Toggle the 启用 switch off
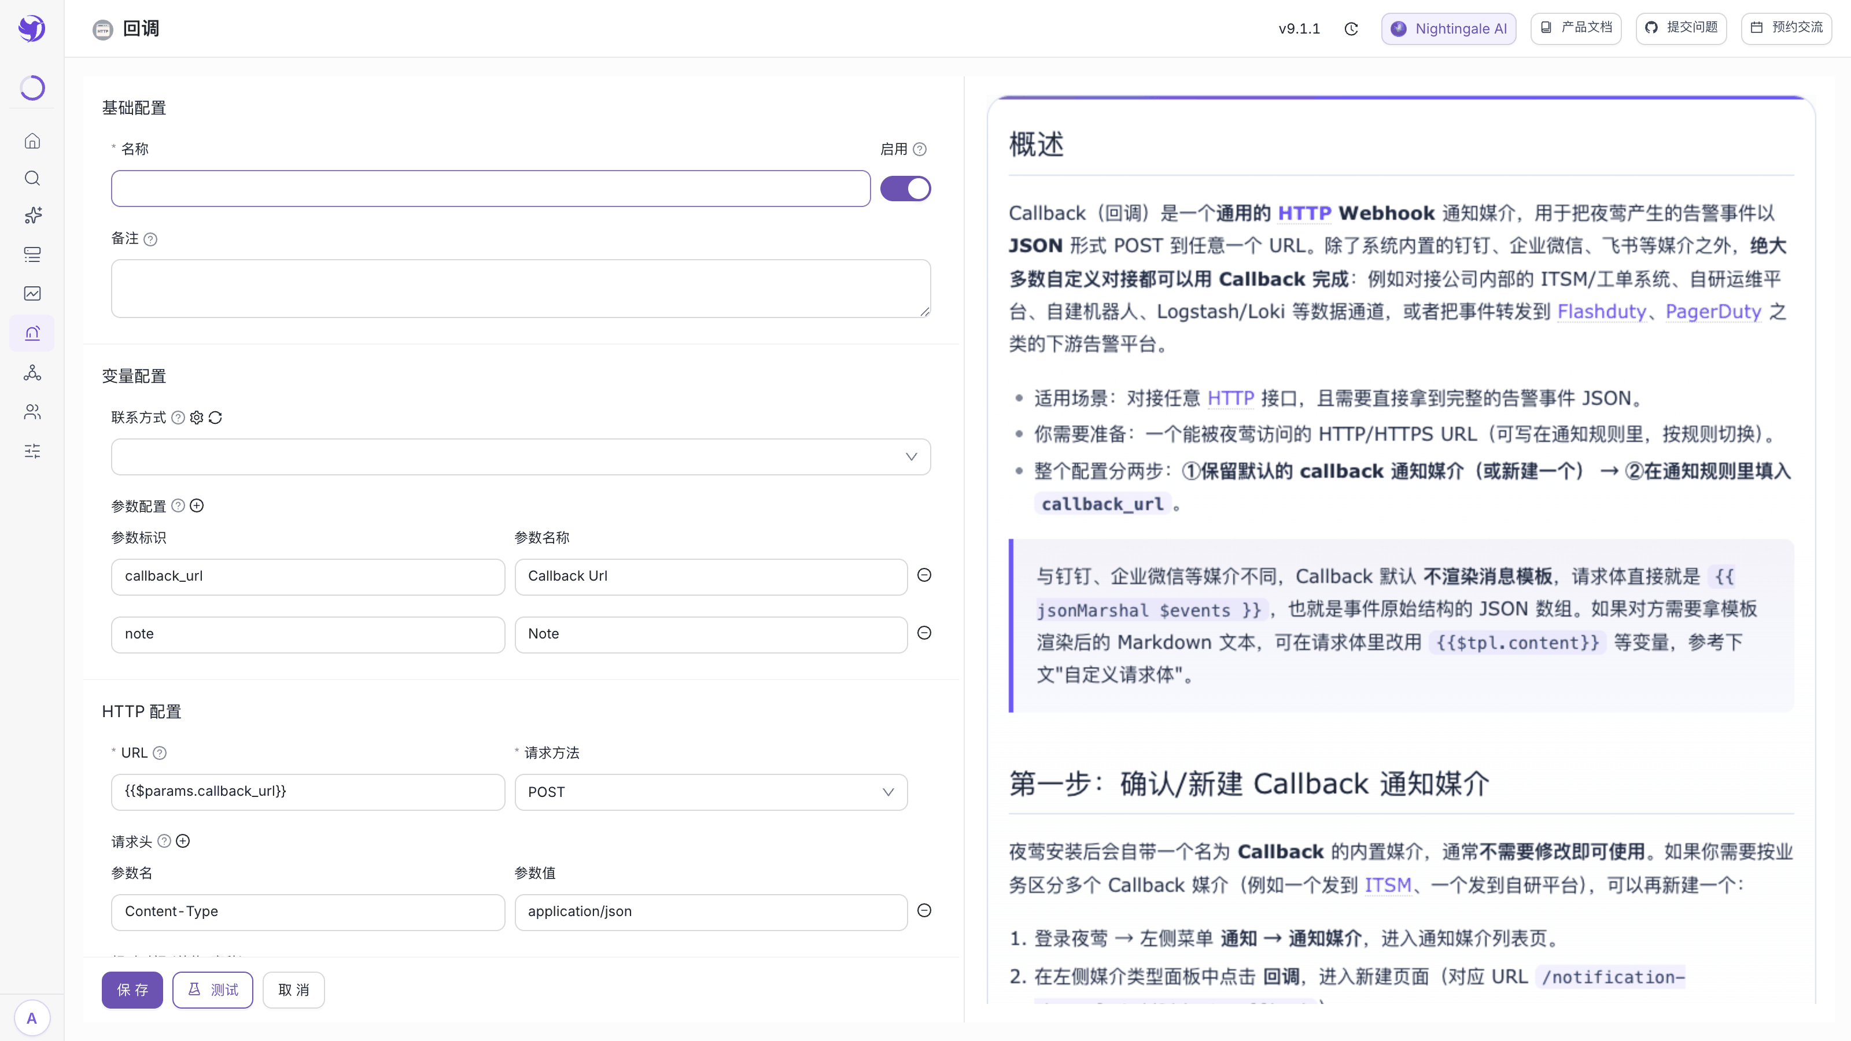The image size is (1851, 1041). tap(905, 189)
